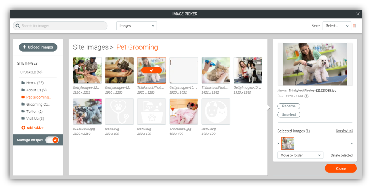Toggle the Manage Images switch

(52, 140)
